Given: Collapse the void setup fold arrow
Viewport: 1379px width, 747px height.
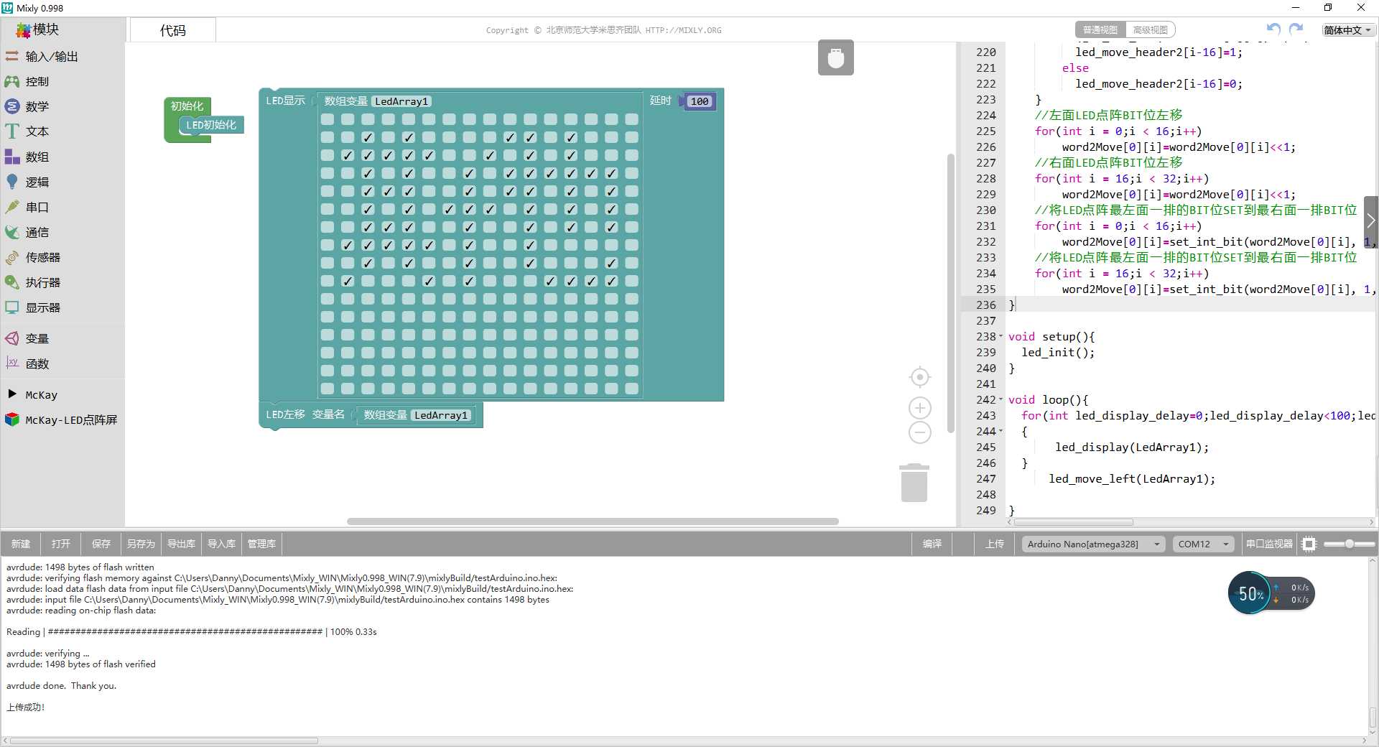Looking at the screenshot, I should tap(1001, 336).
